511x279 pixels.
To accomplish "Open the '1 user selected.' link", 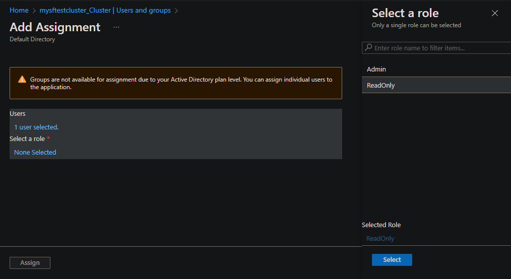I will pos(36,127).
